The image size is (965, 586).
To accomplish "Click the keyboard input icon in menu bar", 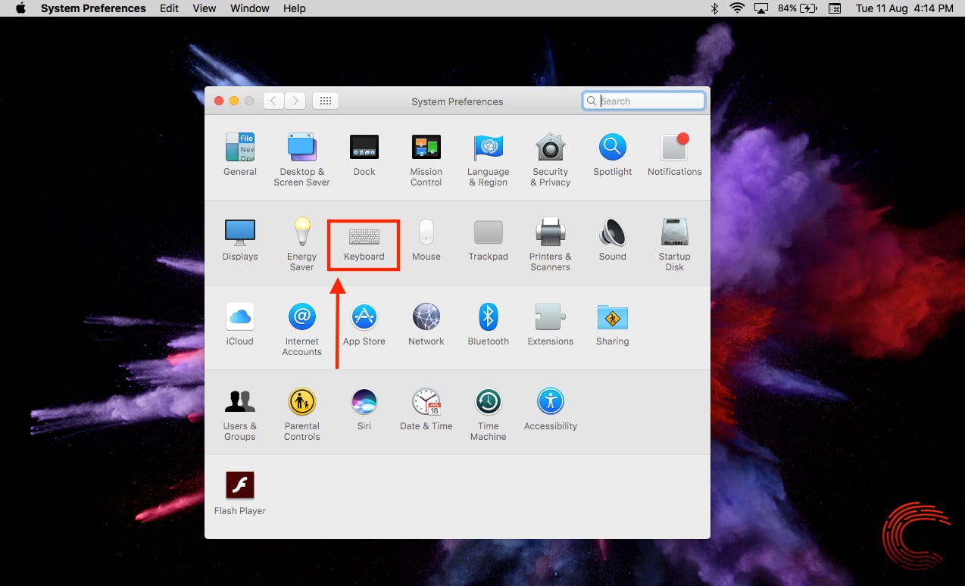I will click(x=835, y=8).
